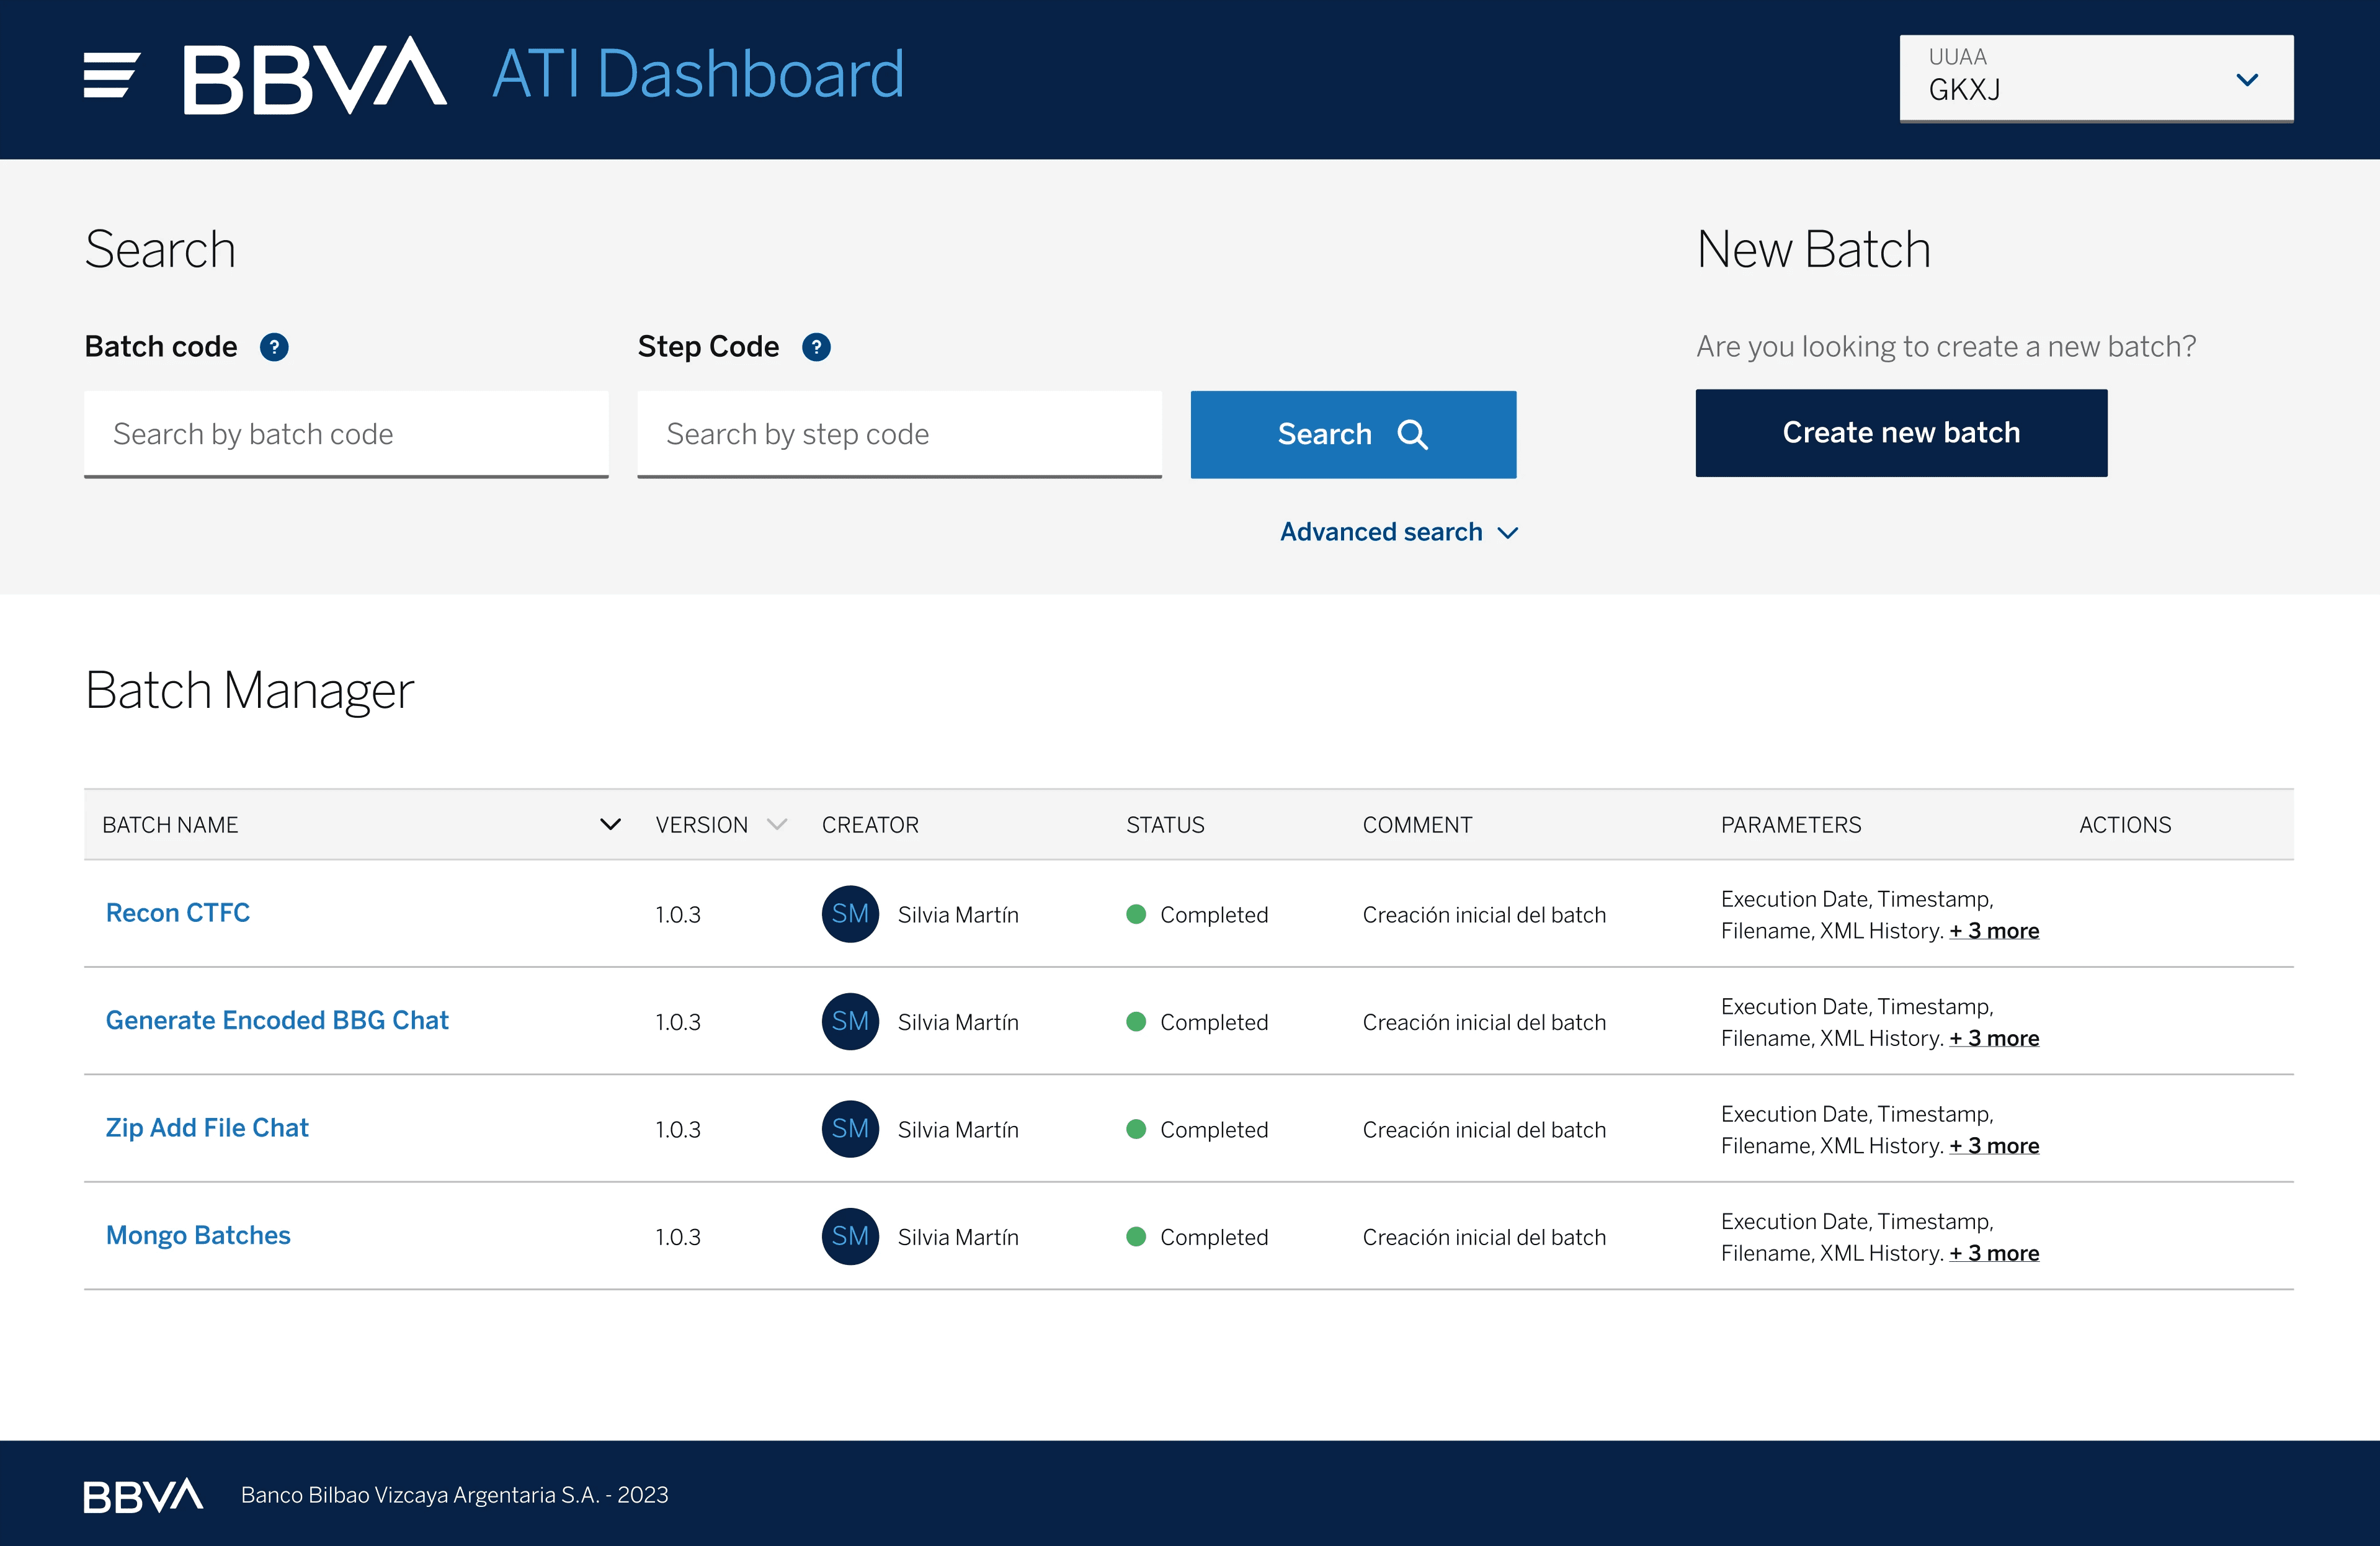Focus the Search by batch code field
This screenshot has width=2380, height=1546.
click(x=346, y=434)
